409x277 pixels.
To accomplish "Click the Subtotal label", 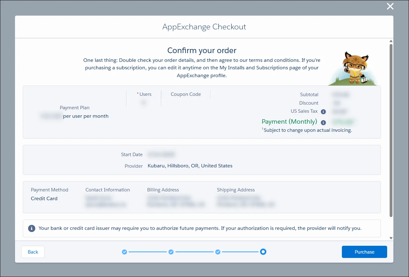I will click(x=309, y=94).
